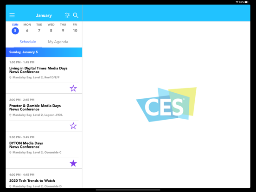Star the Procter & Gamble session
The image size is (256, 192).
73,126
